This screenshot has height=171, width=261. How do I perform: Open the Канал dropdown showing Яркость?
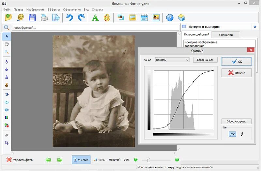click(x=172, y=60)
